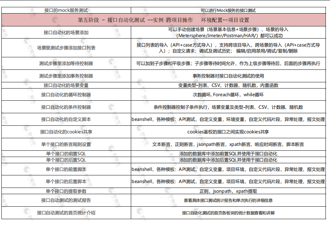
Task: Click the cell '可以进行Mock服务的接口测试'
Action: (228, 10)
